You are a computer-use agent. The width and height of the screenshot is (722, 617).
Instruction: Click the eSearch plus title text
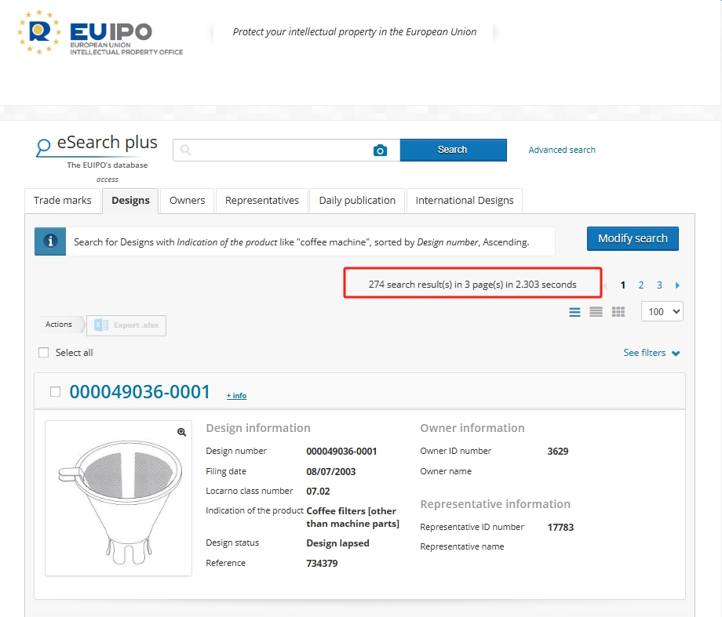107,142
